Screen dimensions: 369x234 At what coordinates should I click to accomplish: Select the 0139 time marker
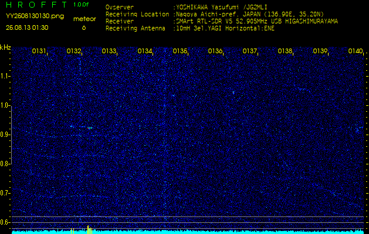320,51
